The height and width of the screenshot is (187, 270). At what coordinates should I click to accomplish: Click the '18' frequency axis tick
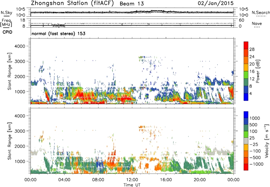coord(23,20)
